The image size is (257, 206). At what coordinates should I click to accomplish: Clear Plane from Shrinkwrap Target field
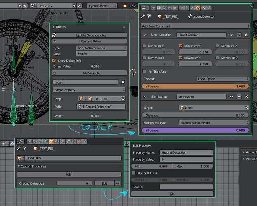(246, 108)
